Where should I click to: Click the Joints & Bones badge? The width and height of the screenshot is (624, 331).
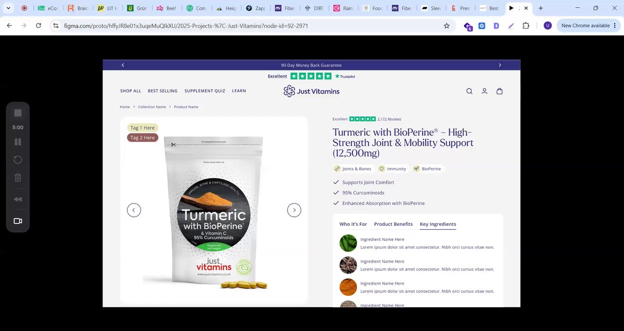[352, 169]
